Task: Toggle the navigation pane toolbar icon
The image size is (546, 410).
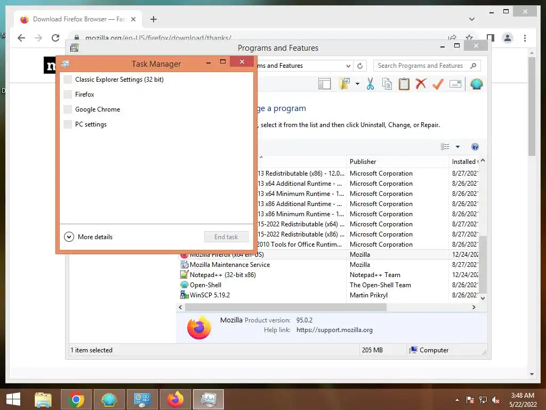Action: click(324, 84)
